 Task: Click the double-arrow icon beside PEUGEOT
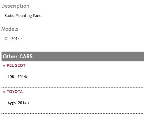[x=4, y=66]
